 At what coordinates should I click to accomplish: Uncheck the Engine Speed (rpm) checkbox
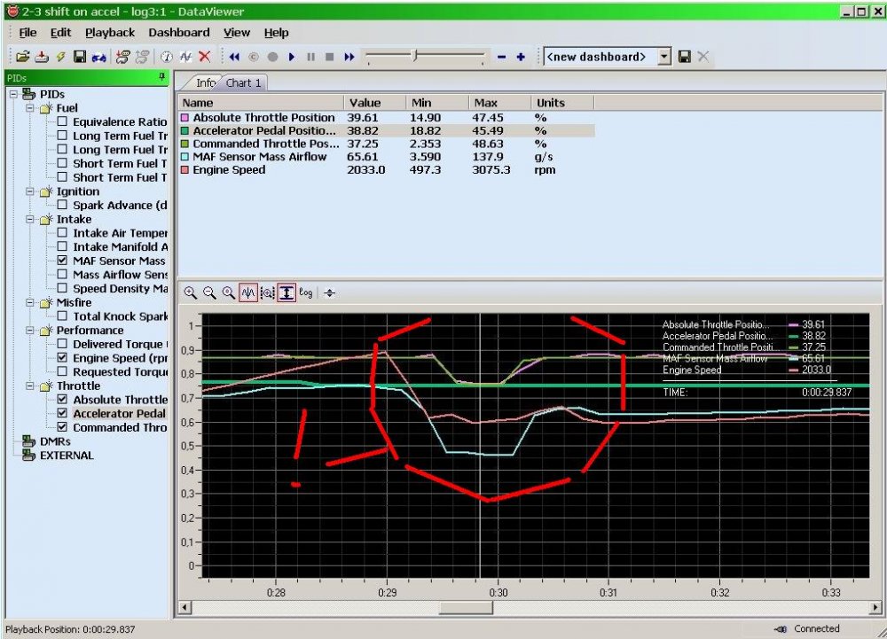[62, 358]
